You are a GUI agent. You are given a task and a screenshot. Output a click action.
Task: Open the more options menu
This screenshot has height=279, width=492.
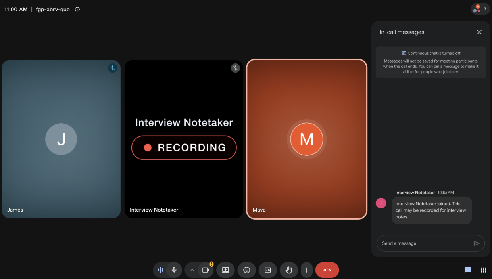click(x=307, y=270)
